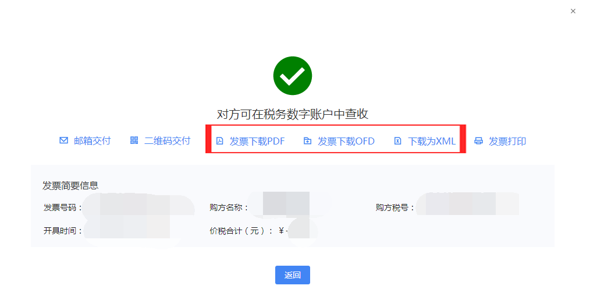The image size is (590, 296).
Task: Download invoice via 发票下载OFD
Action: coord(346,142)
